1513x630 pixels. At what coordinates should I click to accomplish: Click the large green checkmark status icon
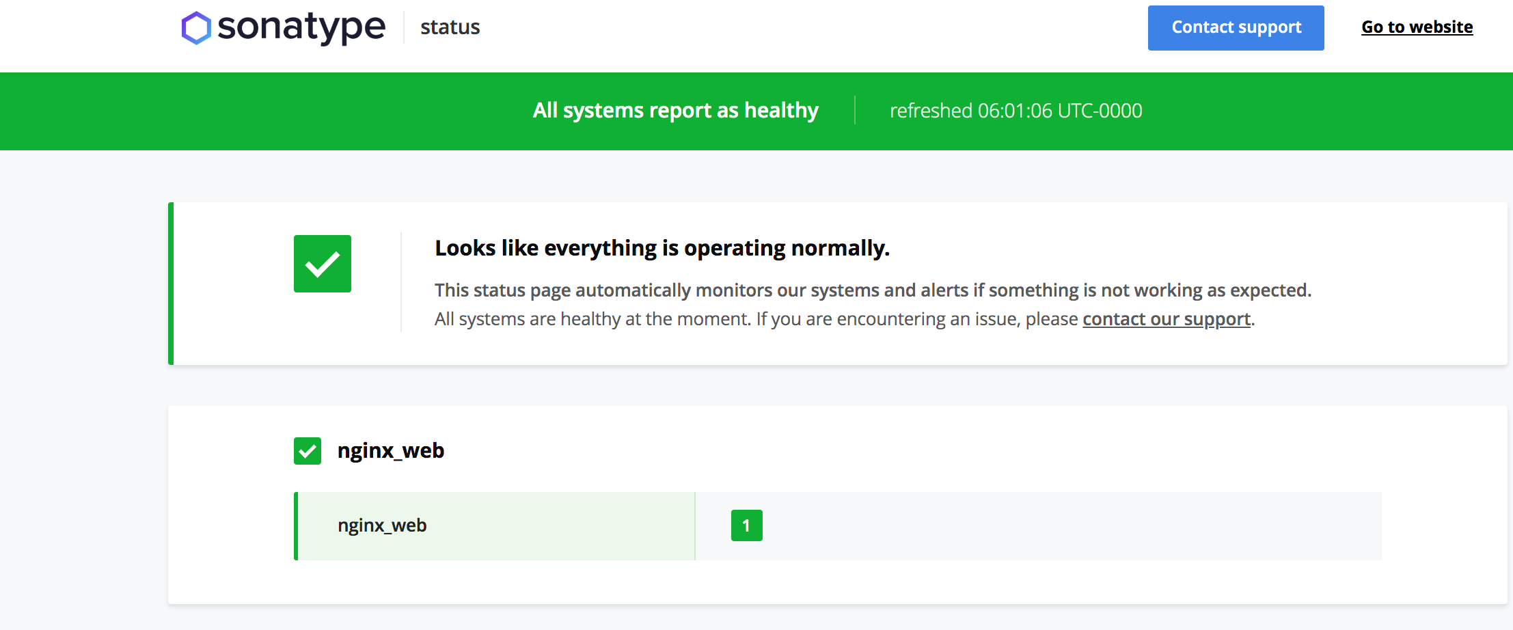(x=323, y=264)
